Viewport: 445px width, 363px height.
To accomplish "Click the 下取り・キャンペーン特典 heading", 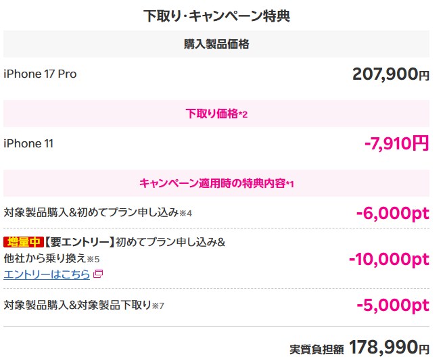I will [x=216, y=16].
